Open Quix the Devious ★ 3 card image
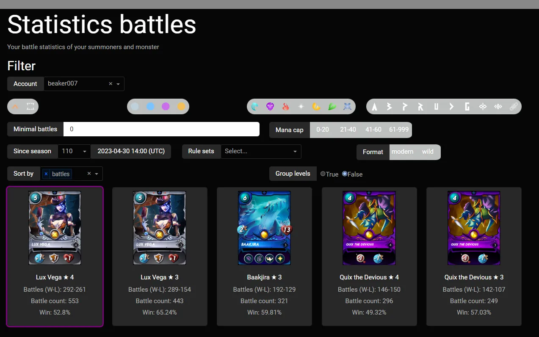 (474, 228)
